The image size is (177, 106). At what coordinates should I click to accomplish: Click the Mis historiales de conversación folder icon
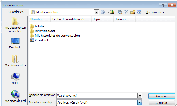32,36
